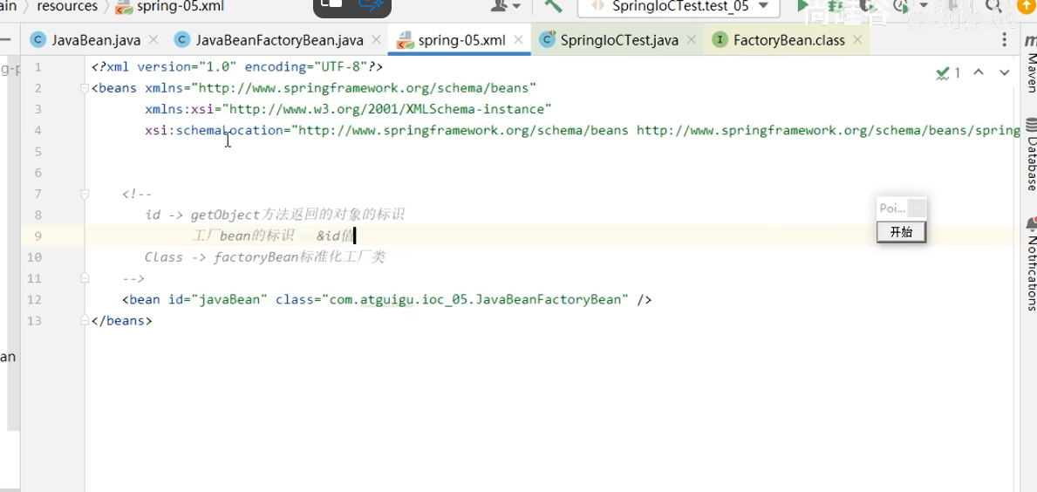Go to previous highlighted problem arrow
This screenshot has width=1037, height=492.
point(979,72)
